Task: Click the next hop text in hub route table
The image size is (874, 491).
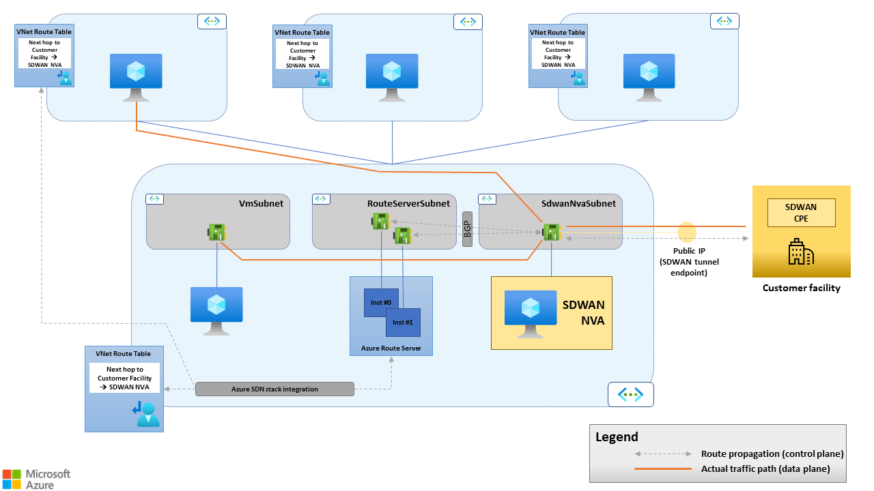Action: (x=125, y=378)
